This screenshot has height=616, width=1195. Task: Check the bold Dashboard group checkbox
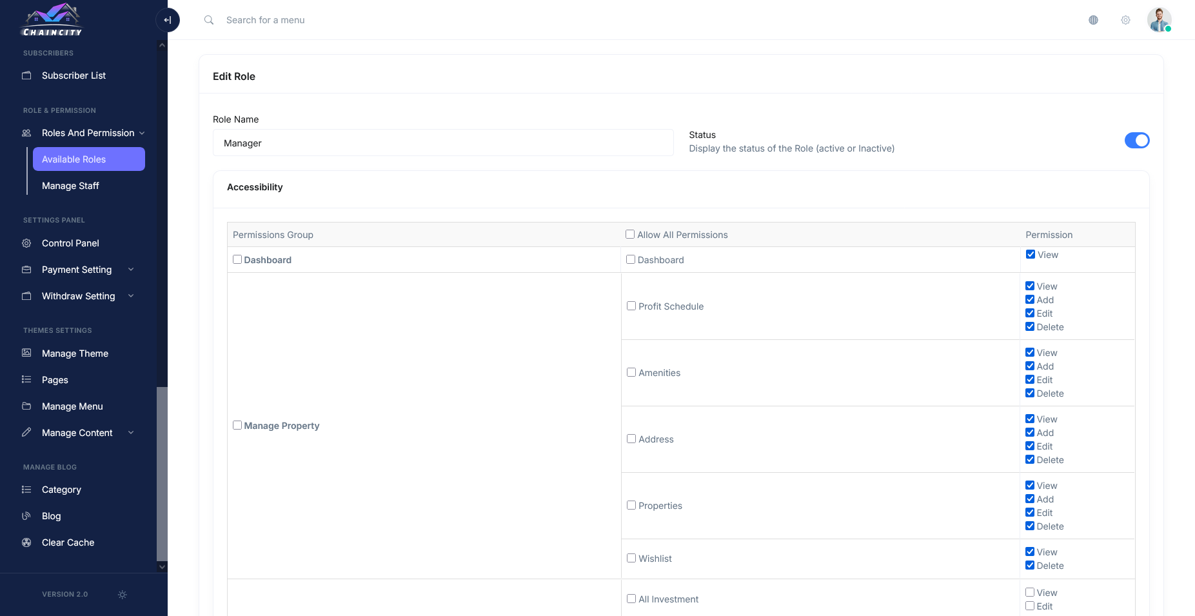coord(237,259)
